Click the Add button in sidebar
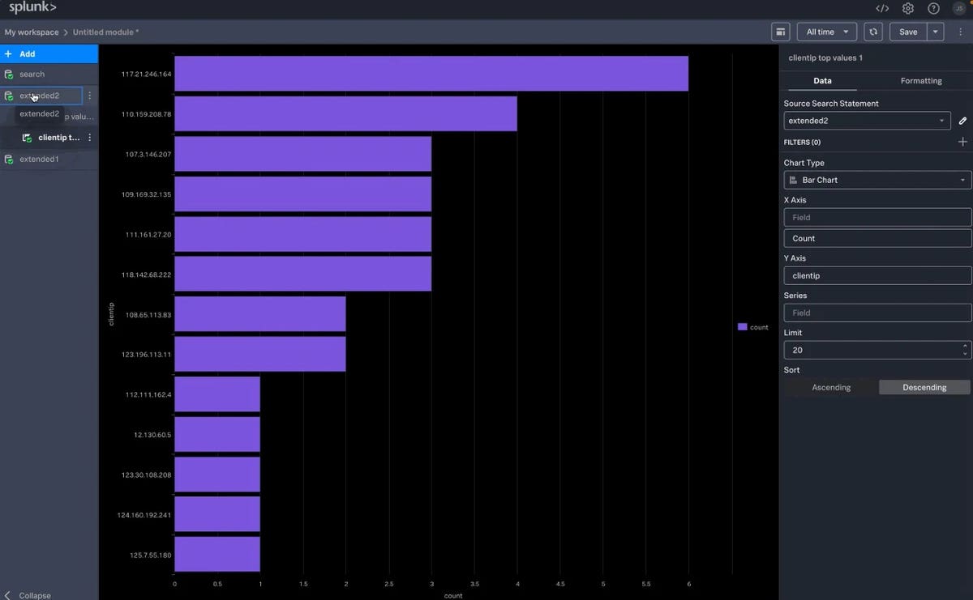The width and height of the screenshot is (973, 600). pos(49,54)
